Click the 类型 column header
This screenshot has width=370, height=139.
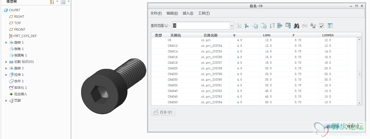click(x=158, y=35)
